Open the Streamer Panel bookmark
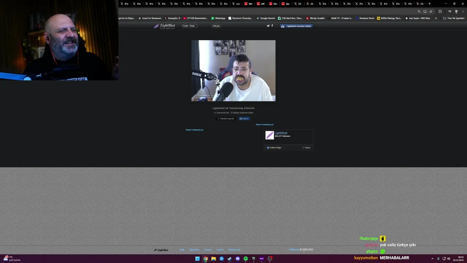 [365, 18]
